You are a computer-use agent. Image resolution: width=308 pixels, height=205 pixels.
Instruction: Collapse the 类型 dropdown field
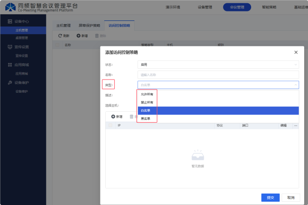(218, 85)
